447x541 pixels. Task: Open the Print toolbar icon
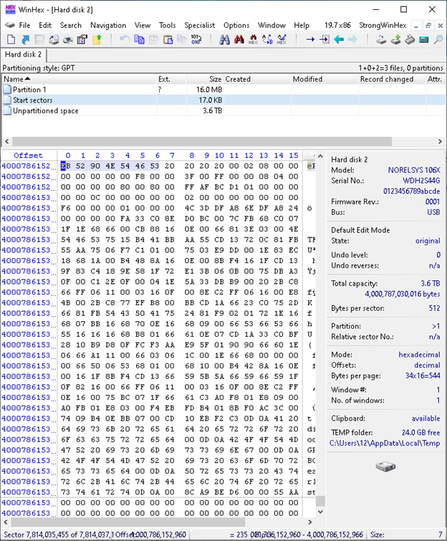[x=68, y=39]
